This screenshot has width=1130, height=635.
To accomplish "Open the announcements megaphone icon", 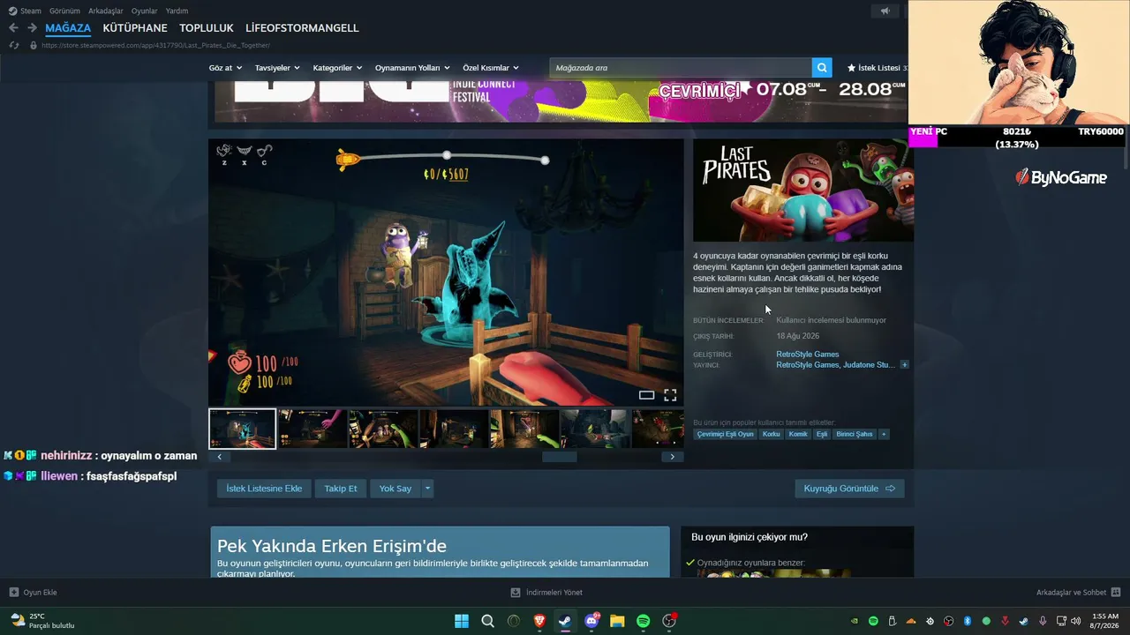I will [x=885, y=11].
